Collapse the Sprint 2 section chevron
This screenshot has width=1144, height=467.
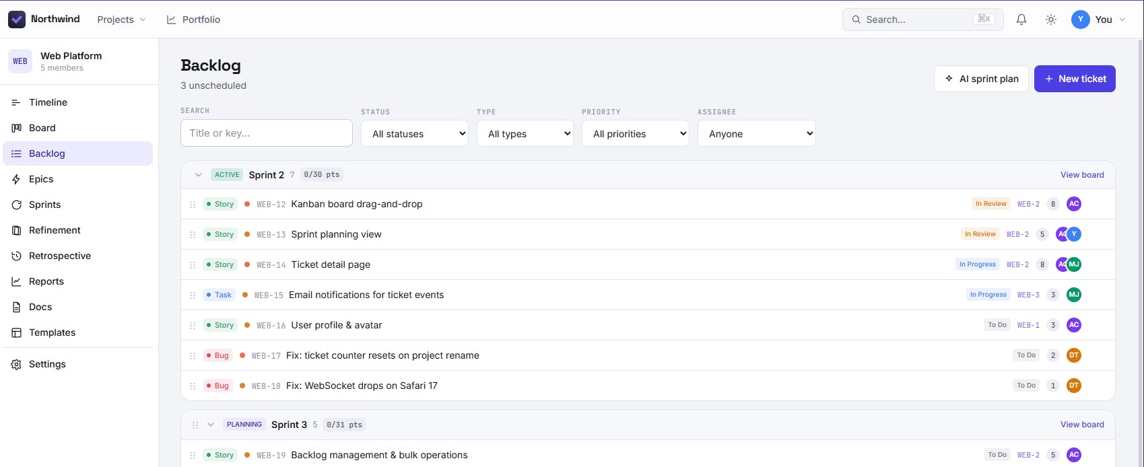coord(198,175)
